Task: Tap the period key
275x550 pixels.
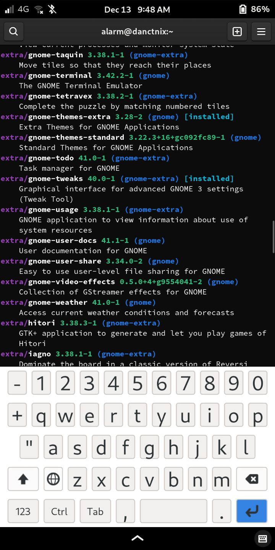Action: pyautogui.click(x=222, y=511)
